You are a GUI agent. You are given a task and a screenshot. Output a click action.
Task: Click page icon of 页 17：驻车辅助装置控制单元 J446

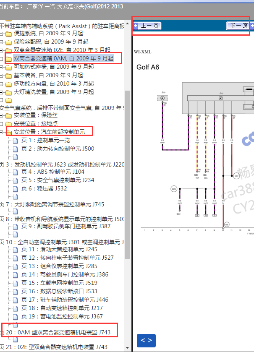16,300
